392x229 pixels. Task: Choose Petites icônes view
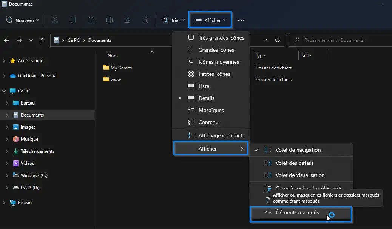(x=211, y=74)
